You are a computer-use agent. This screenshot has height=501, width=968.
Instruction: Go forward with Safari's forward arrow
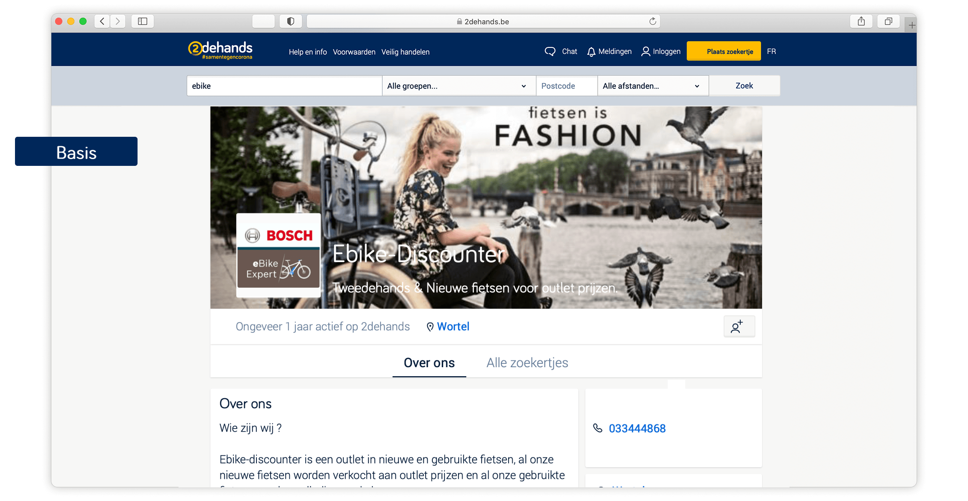click(x=118, y=21)
